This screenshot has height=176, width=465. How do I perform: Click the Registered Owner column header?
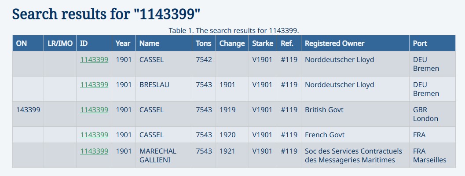pos(334,43)
